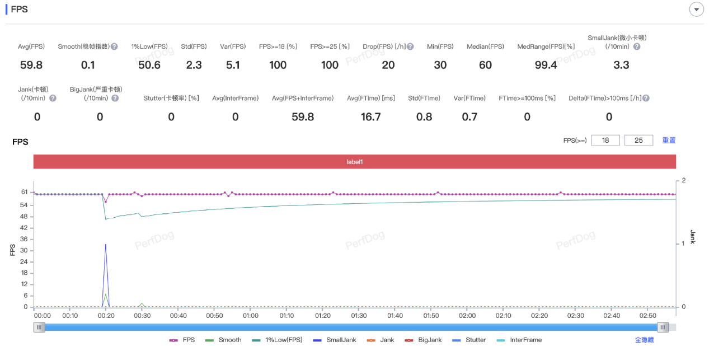Image resolution: width=709 pixels, height=346 pixels.
Task: Click the 重置 reset link
Action: 669,140
